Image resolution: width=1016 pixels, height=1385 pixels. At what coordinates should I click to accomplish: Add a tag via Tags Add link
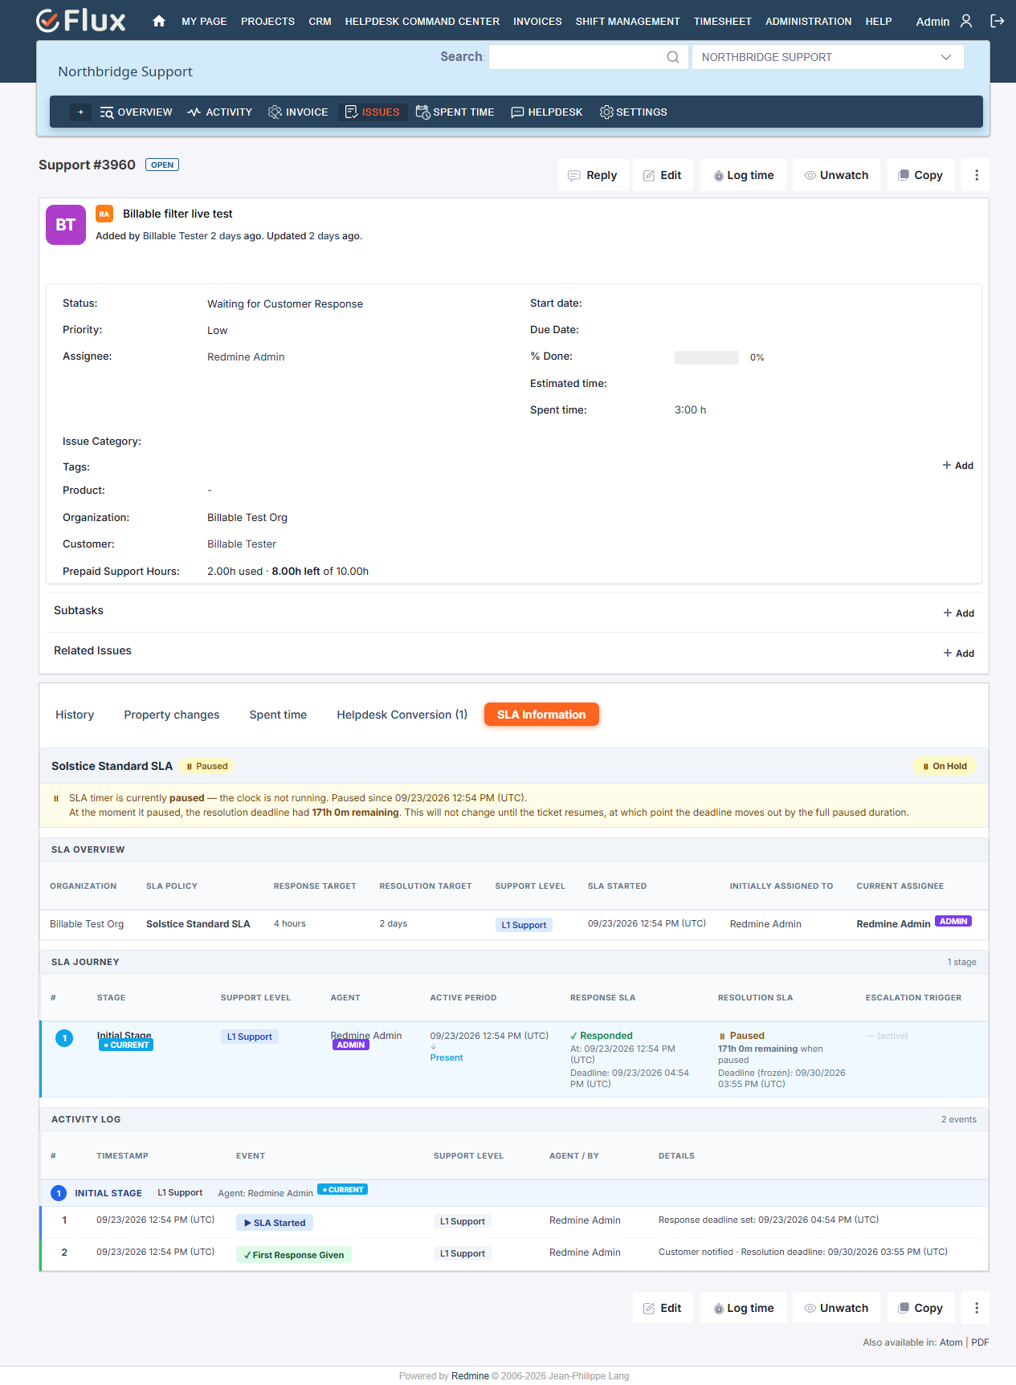(x=958, y=466)
